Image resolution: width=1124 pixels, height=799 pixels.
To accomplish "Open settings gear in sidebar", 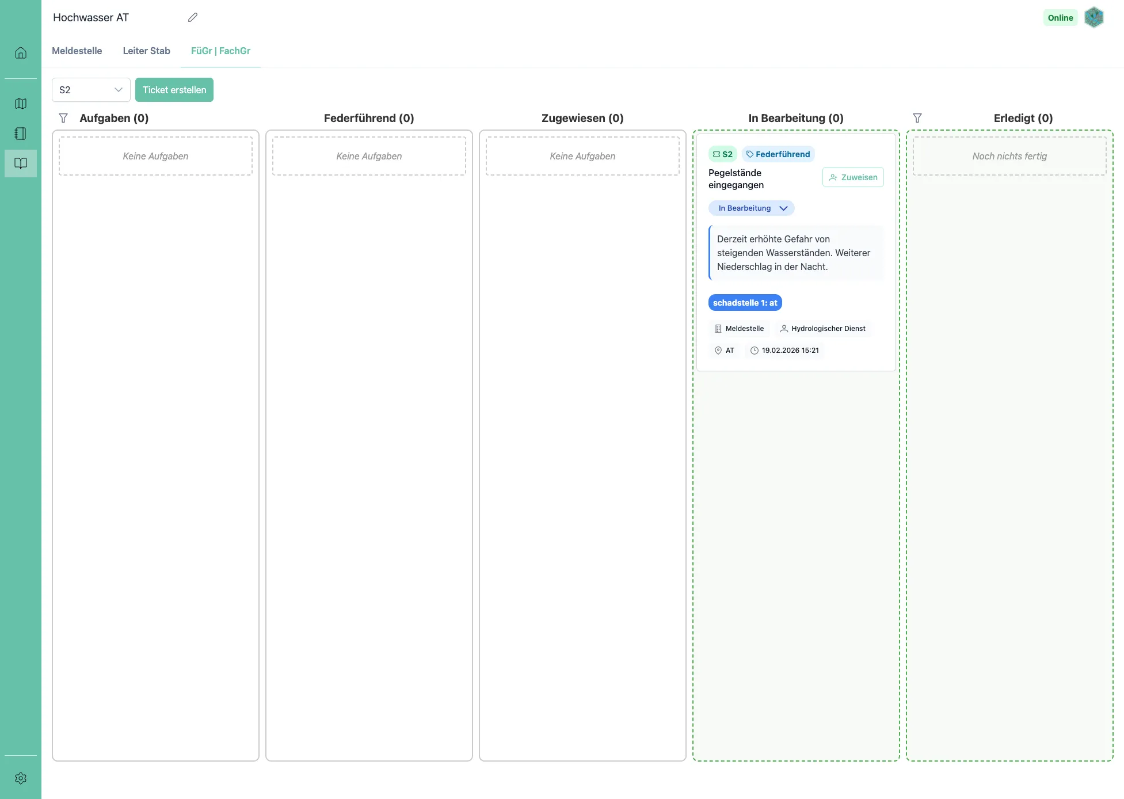I will [21, 778].
